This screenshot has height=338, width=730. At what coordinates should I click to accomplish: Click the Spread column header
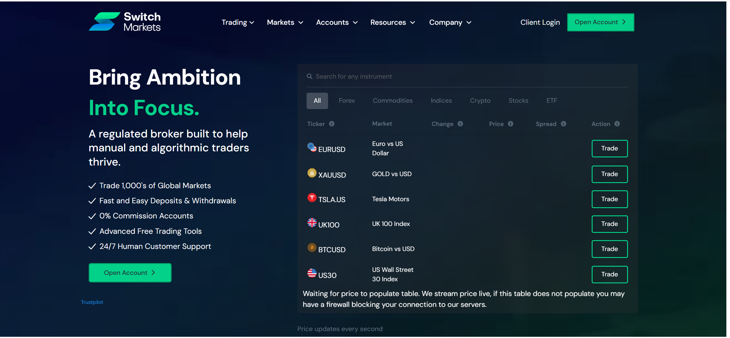pos(546,124)
